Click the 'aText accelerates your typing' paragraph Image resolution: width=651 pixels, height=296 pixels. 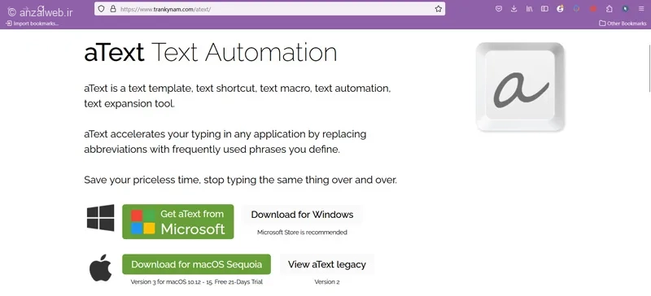pos(225,142)
